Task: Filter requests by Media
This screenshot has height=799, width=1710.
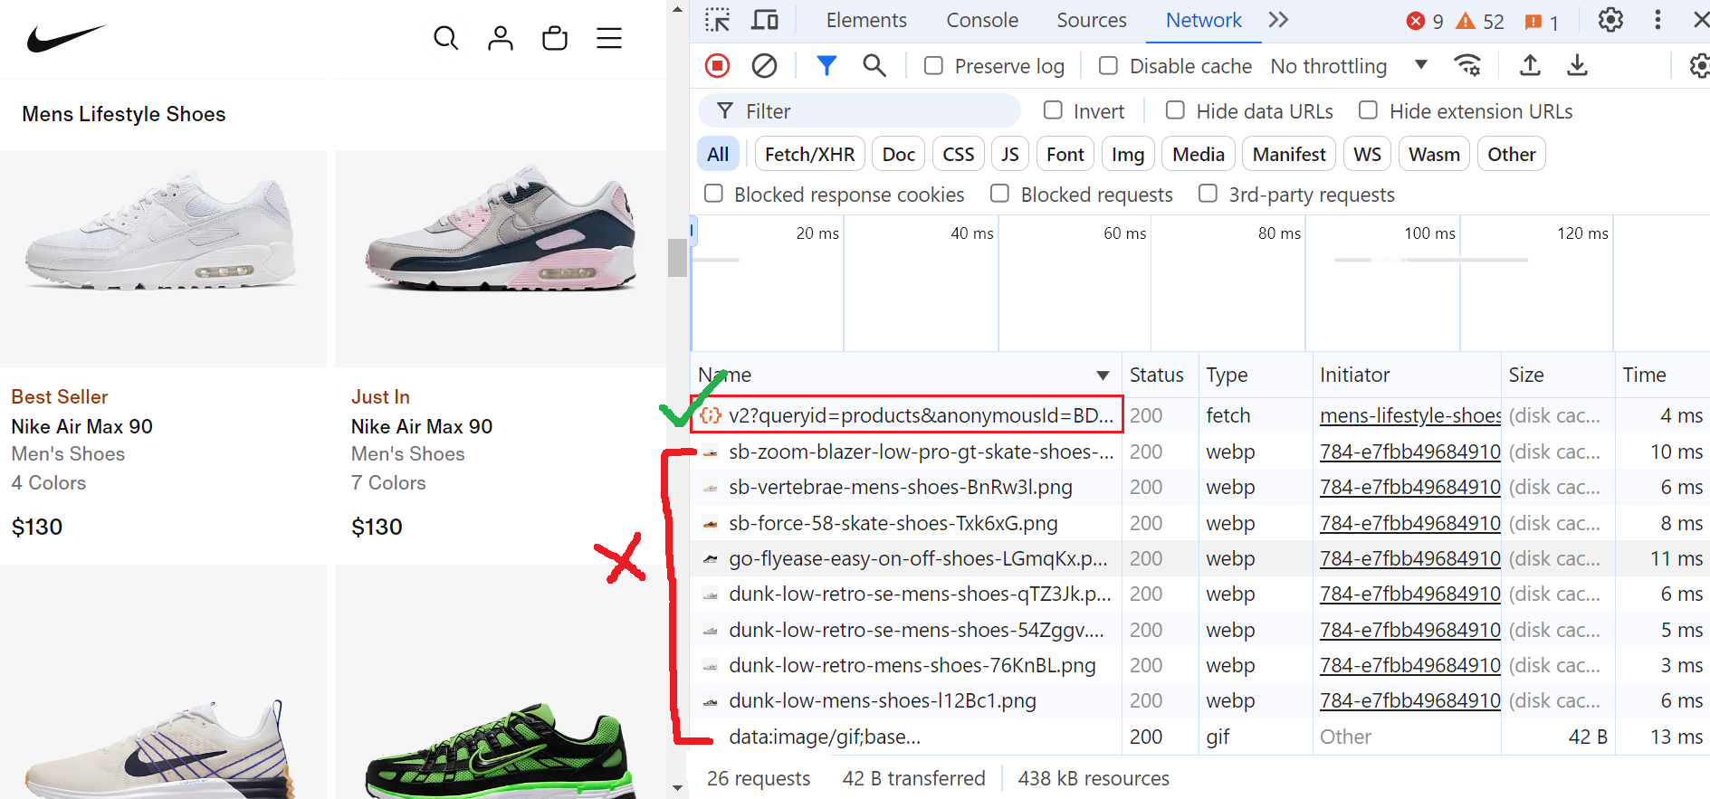Action: coord(1199,154)
